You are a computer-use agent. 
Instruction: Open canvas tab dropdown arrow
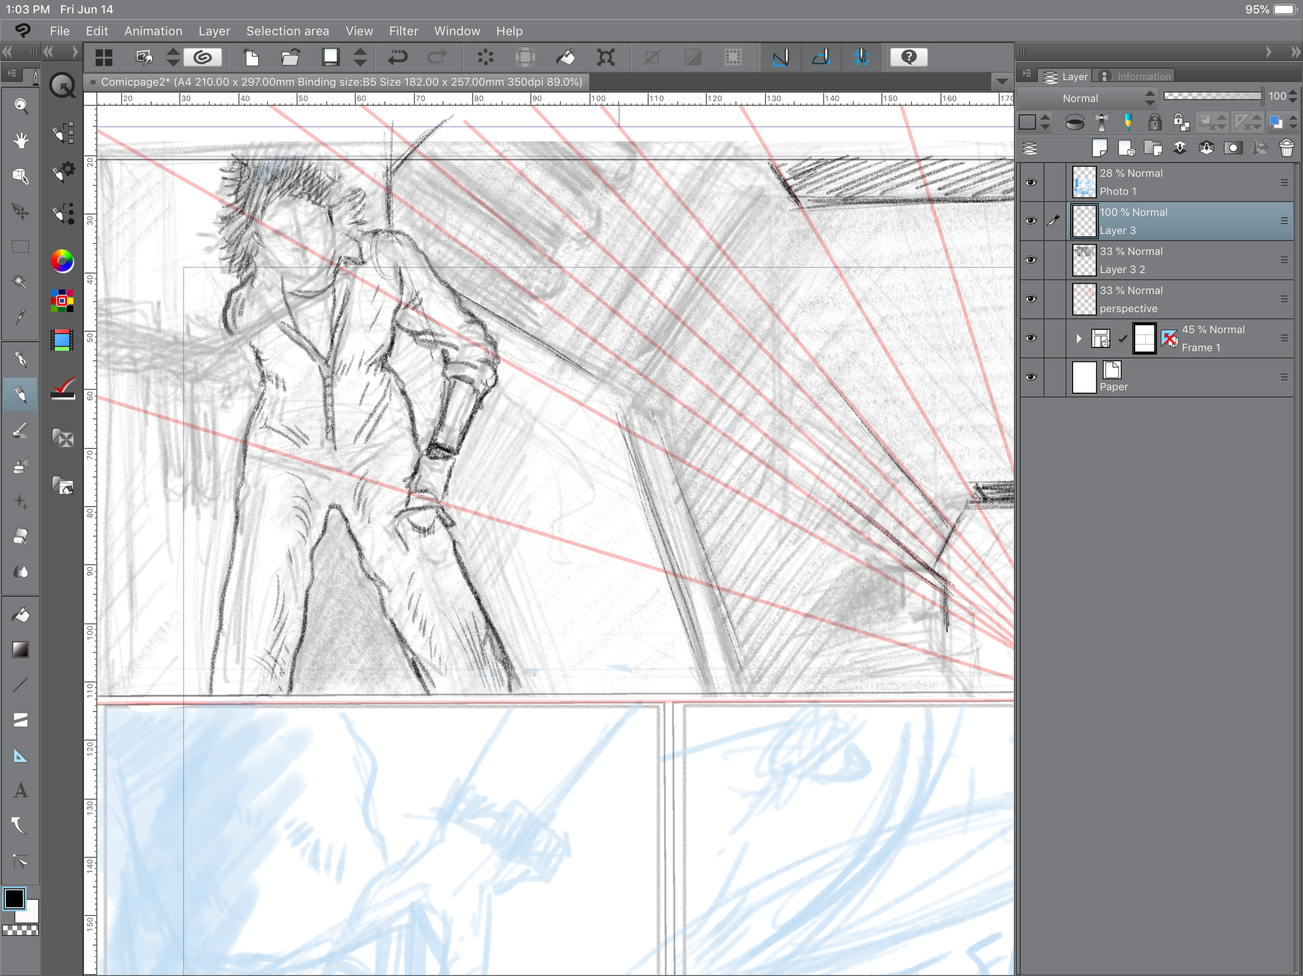[x=1002, y=81]
